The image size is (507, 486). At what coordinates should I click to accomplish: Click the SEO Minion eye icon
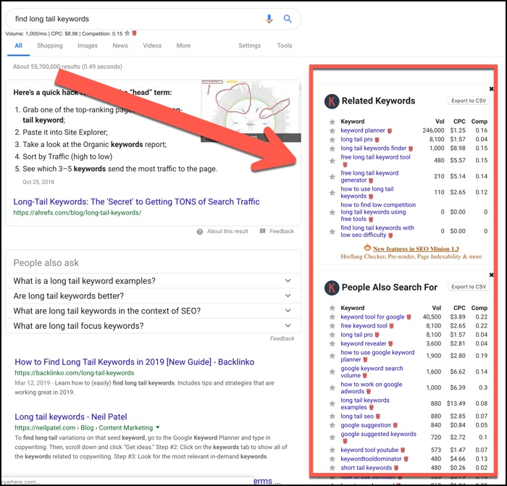[x=367, y=248]
